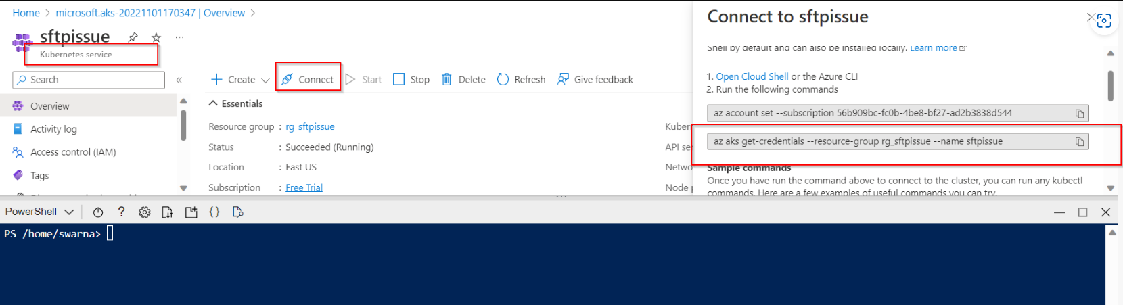This screenshot has width=1123, height=305.
Task: Click Succeeded (Running) status text
Action: [329, 147]
